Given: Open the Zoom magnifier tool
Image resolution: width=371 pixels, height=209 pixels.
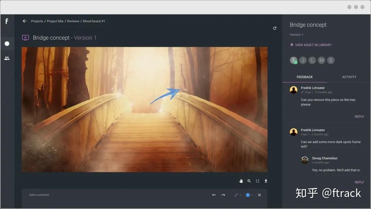Looking at the screenshot, I should [x=249, y=181].
